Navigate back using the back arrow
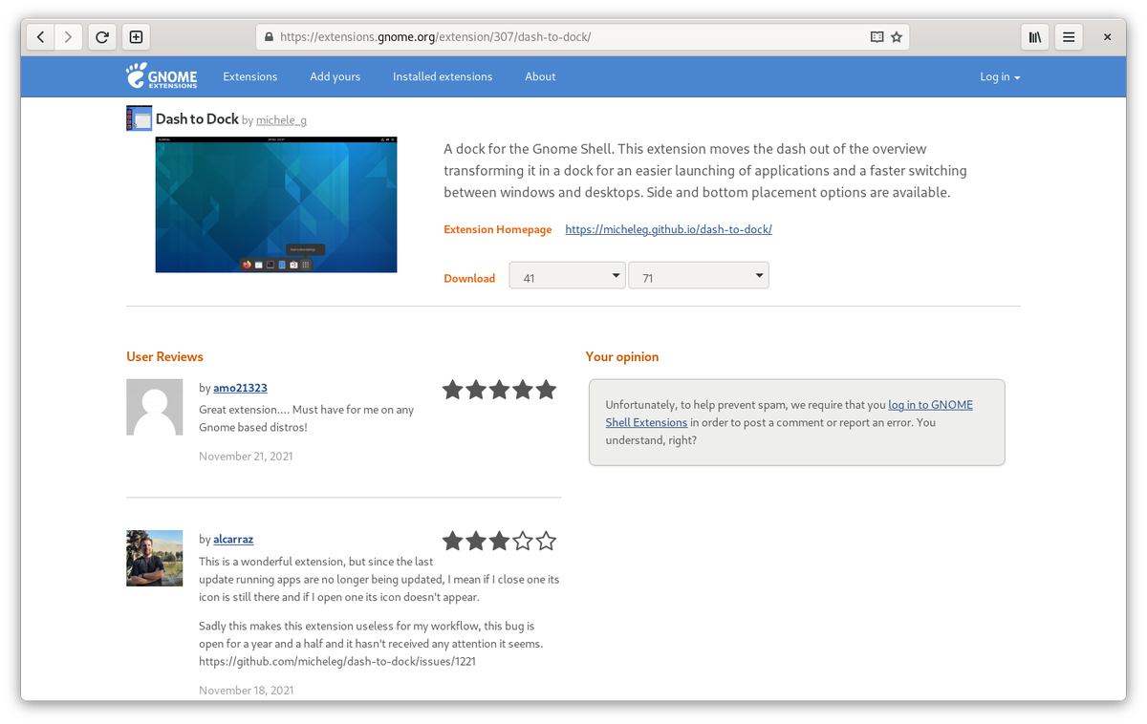Screen dimensions: 1147x724 40,36
